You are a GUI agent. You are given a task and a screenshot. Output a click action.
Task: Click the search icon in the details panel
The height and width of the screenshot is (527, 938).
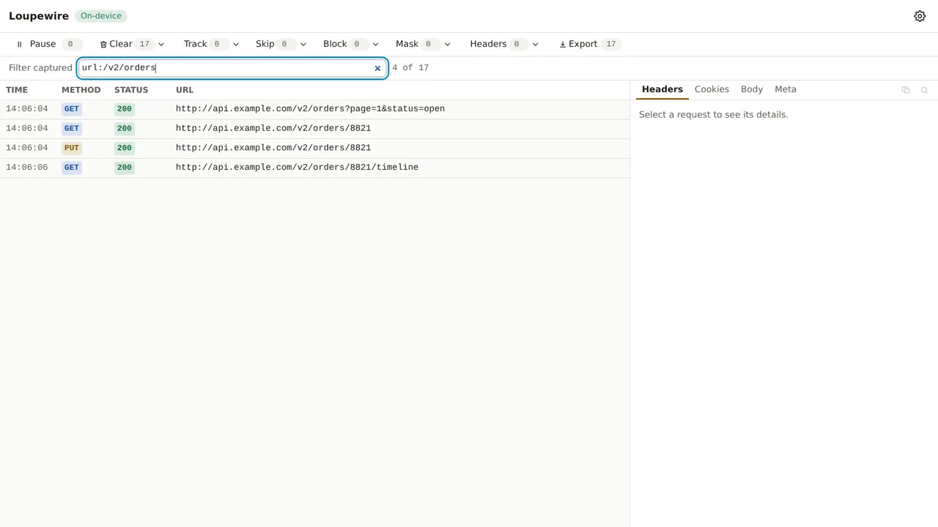924,90
